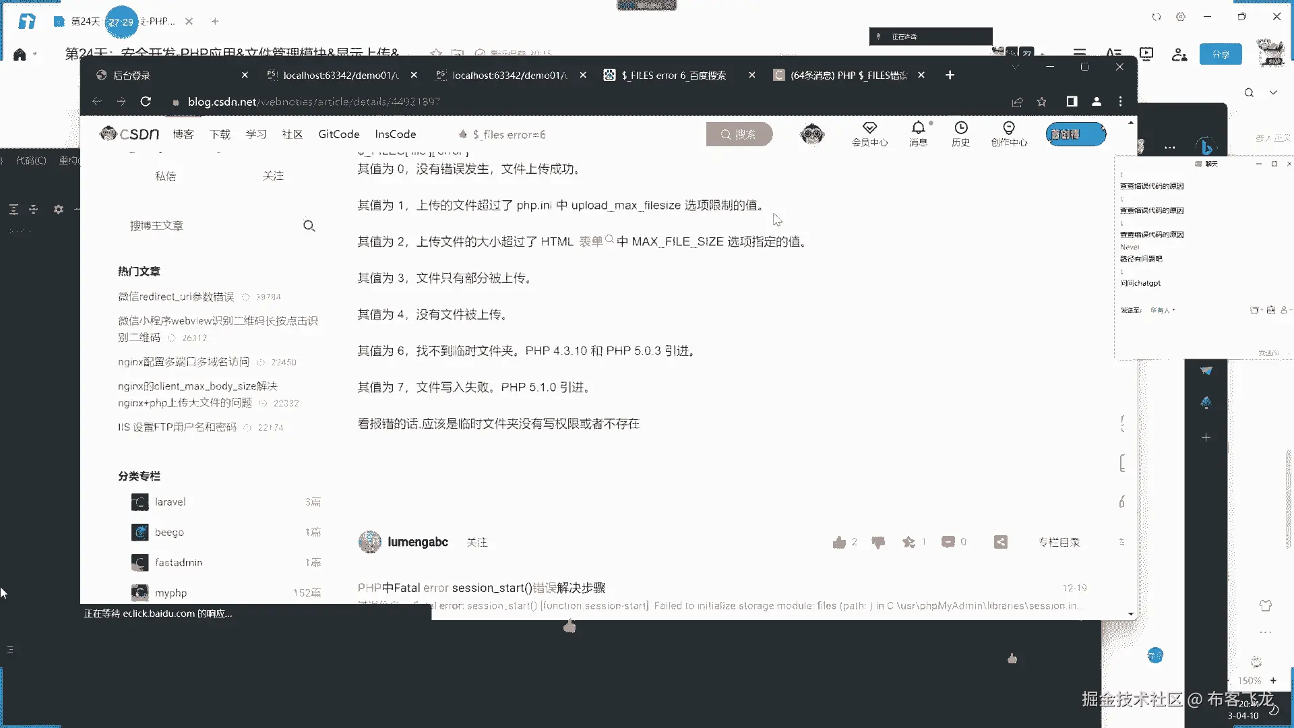This screenshot has width=1294, height=728.
Task: Bookmark page with star icon
Action: 1042,102
